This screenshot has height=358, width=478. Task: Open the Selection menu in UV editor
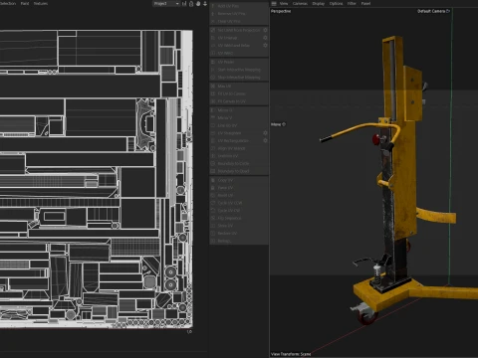point(7,3)
